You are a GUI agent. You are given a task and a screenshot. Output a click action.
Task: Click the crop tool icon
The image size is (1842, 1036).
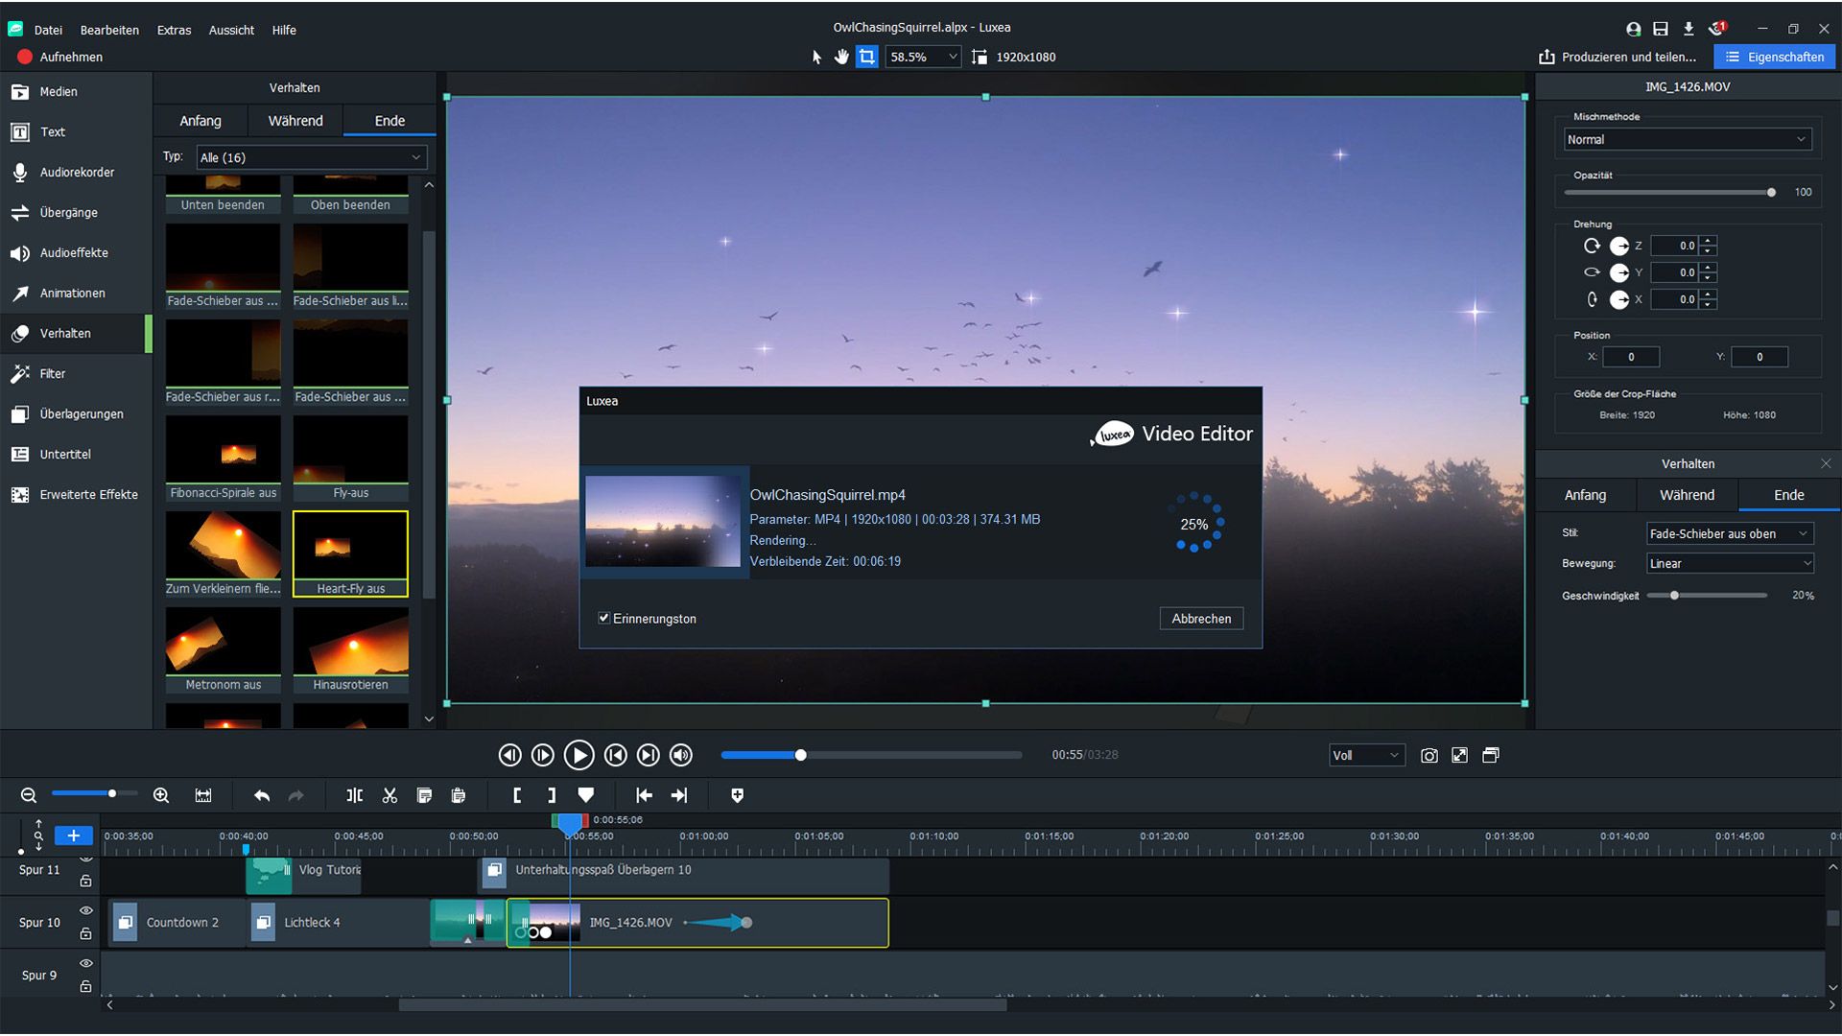click(x=866, y=57)
